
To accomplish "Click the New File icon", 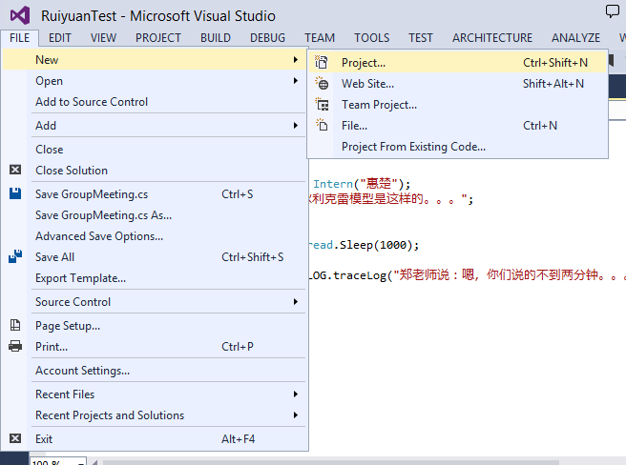I will click(x=322, y=126).
